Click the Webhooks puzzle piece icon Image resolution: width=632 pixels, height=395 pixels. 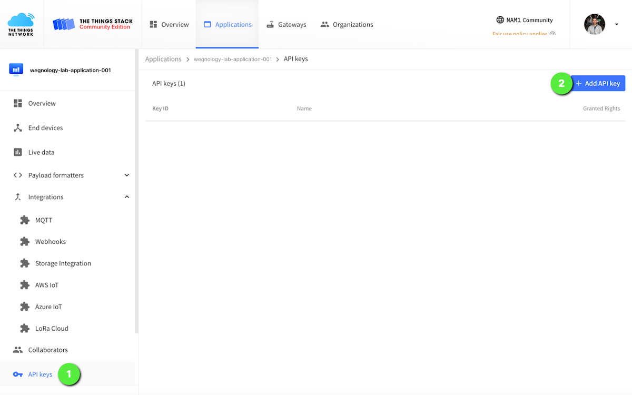coord(25,242)
